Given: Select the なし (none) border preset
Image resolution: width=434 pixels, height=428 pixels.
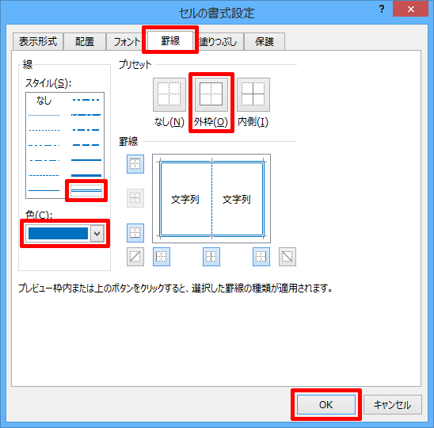Looking at the screenshot, I should (169, 94).
